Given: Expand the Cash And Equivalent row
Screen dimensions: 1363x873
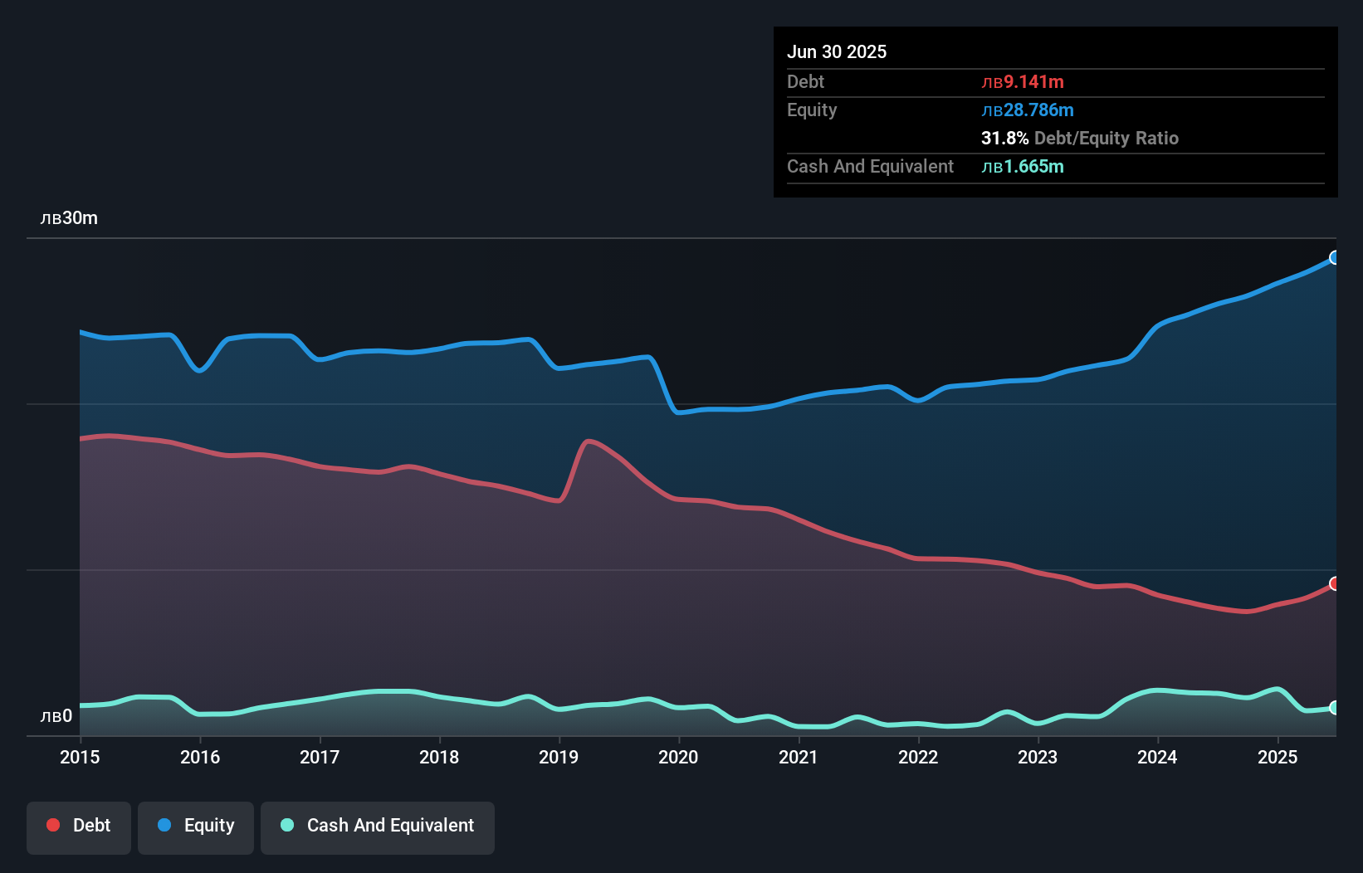Looking at the screenshot, I should 869,166.
